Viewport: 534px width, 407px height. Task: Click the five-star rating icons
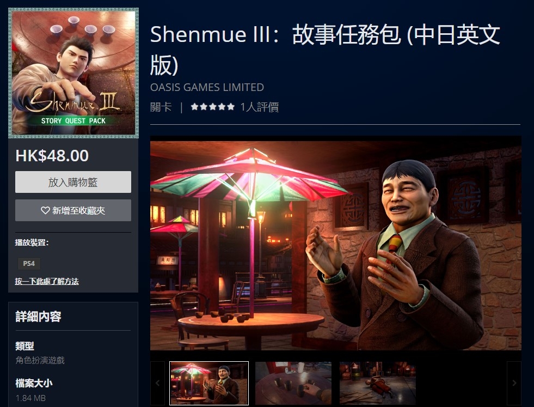(x=212, y=107)
